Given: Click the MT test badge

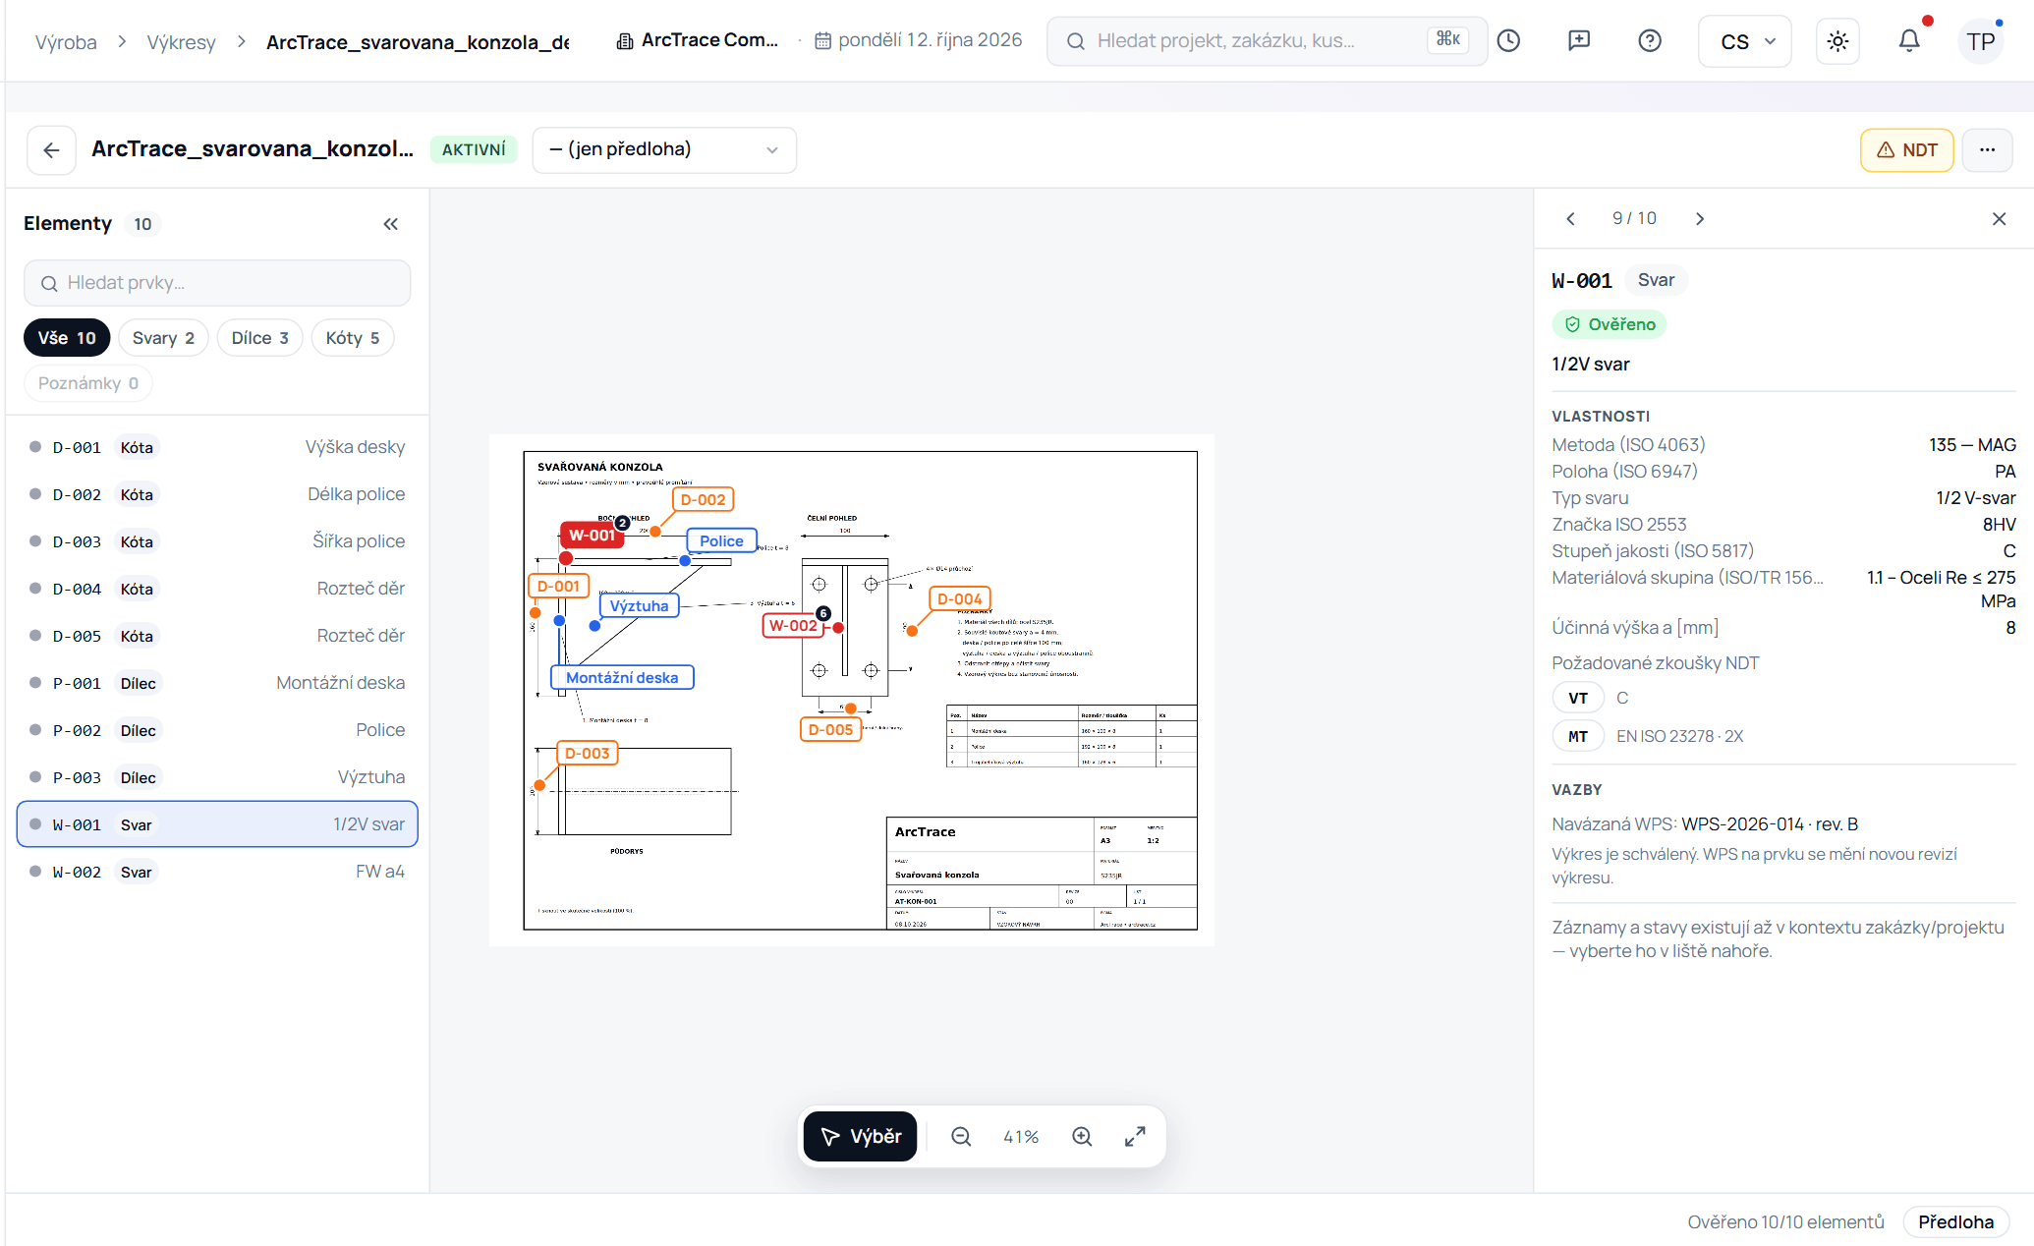Looking at the screenshot, I should (x=1578, y=737).
